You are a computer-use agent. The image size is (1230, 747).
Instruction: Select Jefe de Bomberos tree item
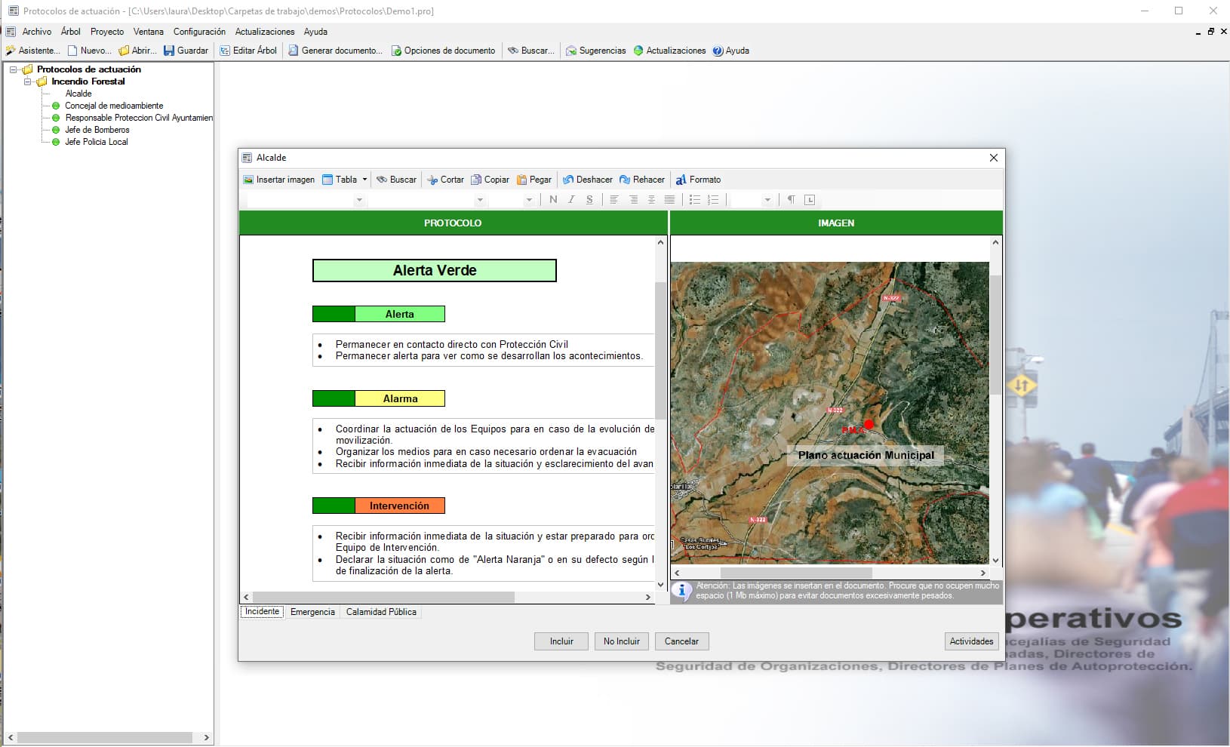click(97, 130)
